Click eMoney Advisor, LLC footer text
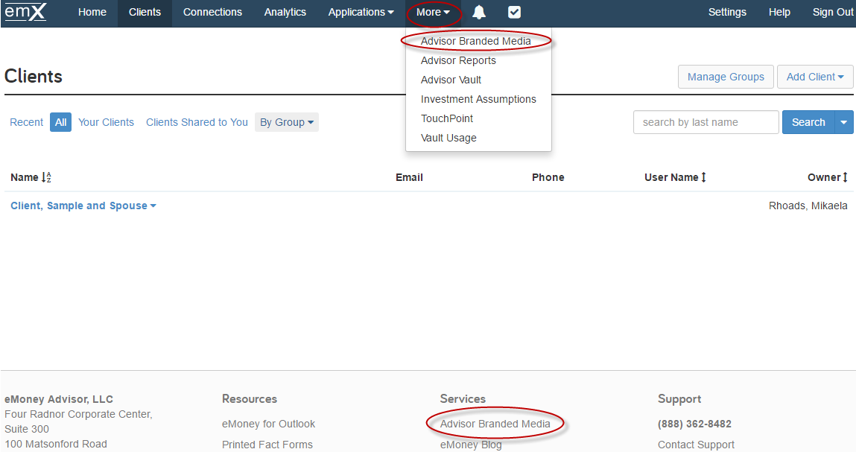856x452 pixels. pyautogui.click(x=59, y=399)
